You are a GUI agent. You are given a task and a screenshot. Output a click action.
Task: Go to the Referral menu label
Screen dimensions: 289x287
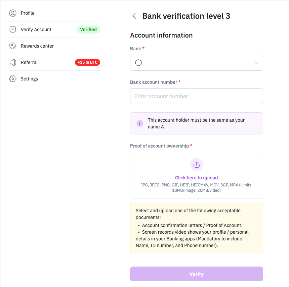(x=29, y=62)
